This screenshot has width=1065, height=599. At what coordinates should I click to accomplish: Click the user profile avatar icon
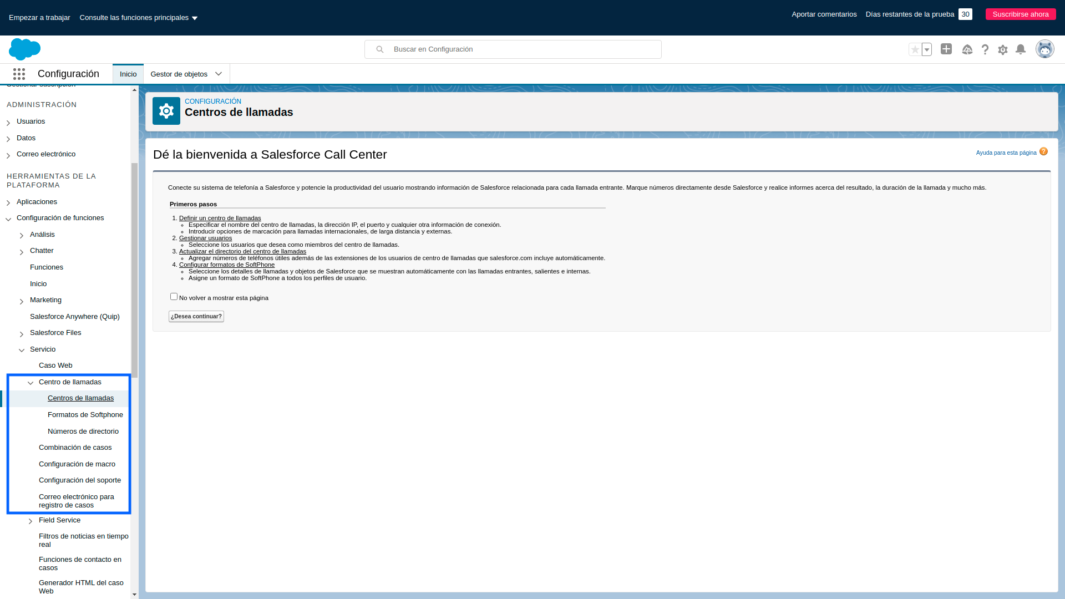pos(1045,49)
